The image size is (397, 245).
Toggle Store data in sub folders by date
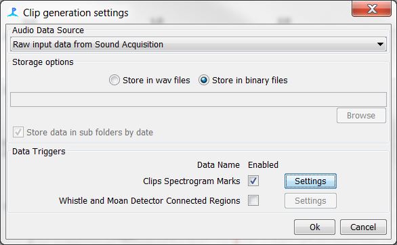pos(18,132)
